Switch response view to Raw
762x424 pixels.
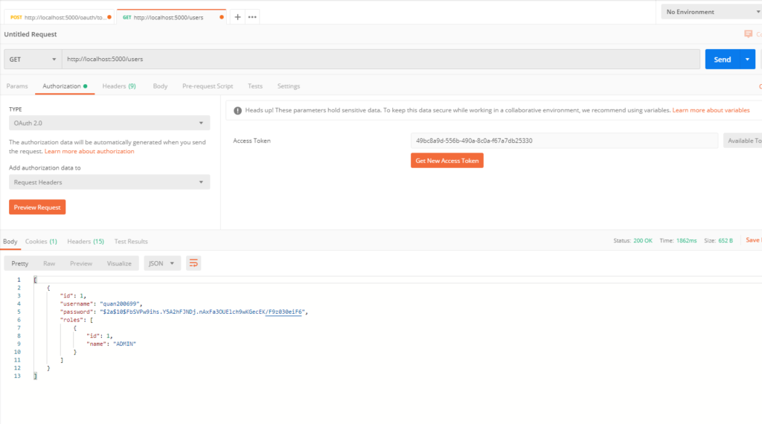49,263
